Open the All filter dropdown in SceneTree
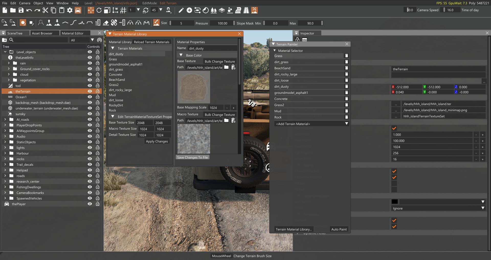Image resolution: width=491 pixels, height=260 pixels. (x=92, y=40)
